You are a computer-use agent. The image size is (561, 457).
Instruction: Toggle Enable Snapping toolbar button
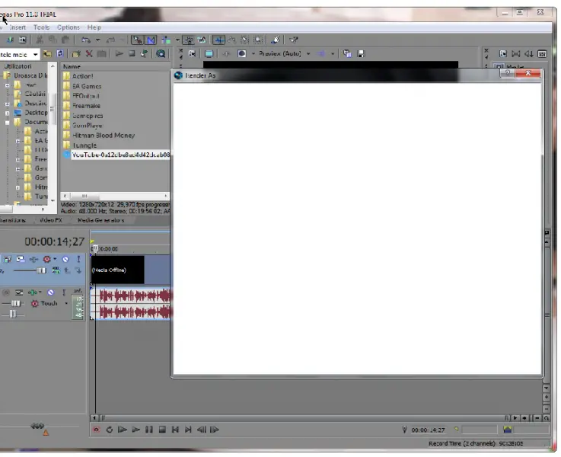click(137, 40)
